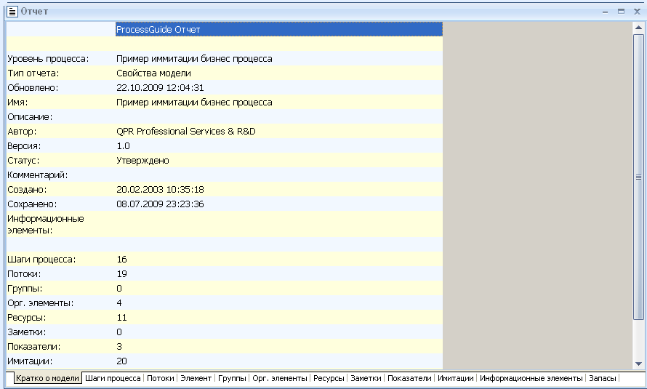This screenshot has height=389, width=647.
Task: Click the Орг. элементы row label
Action: pos(41,303)
